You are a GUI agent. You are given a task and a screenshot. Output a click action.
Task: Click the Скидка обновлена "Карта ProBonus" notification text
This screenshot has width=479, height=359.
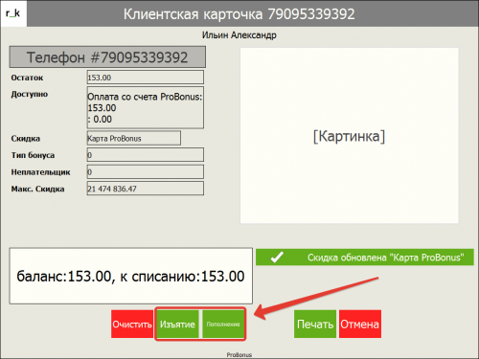click(386, 258)
